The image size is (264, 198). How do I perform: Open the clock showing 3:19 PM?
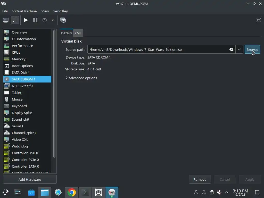[241, 192]
